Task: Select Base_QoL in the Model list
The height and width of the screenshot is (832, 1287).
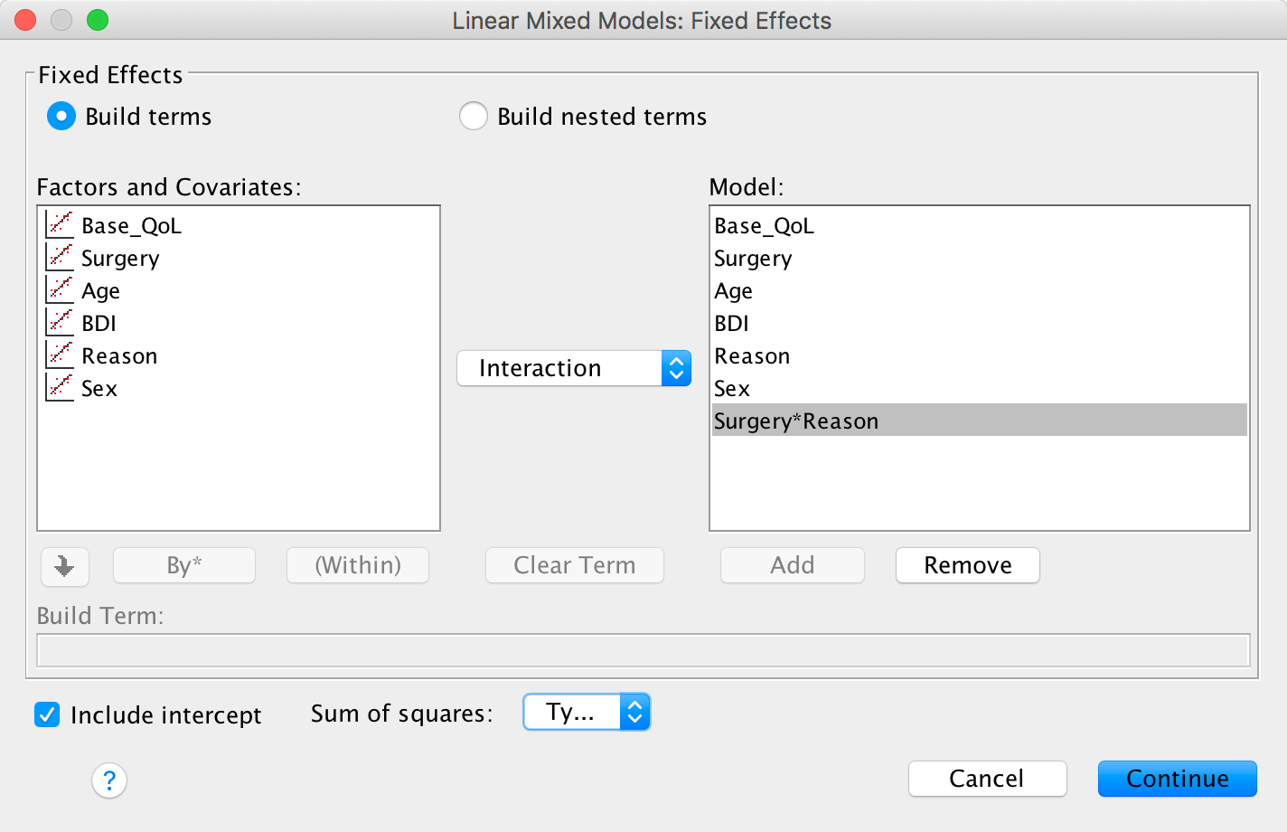Action: [x=765, y=226]
